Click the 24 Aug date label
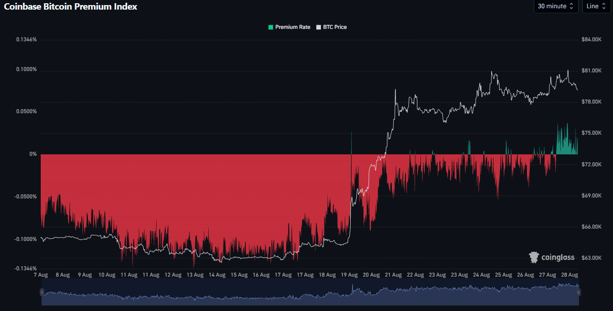This screenshot has width=613, height=311. coord(481,275)
